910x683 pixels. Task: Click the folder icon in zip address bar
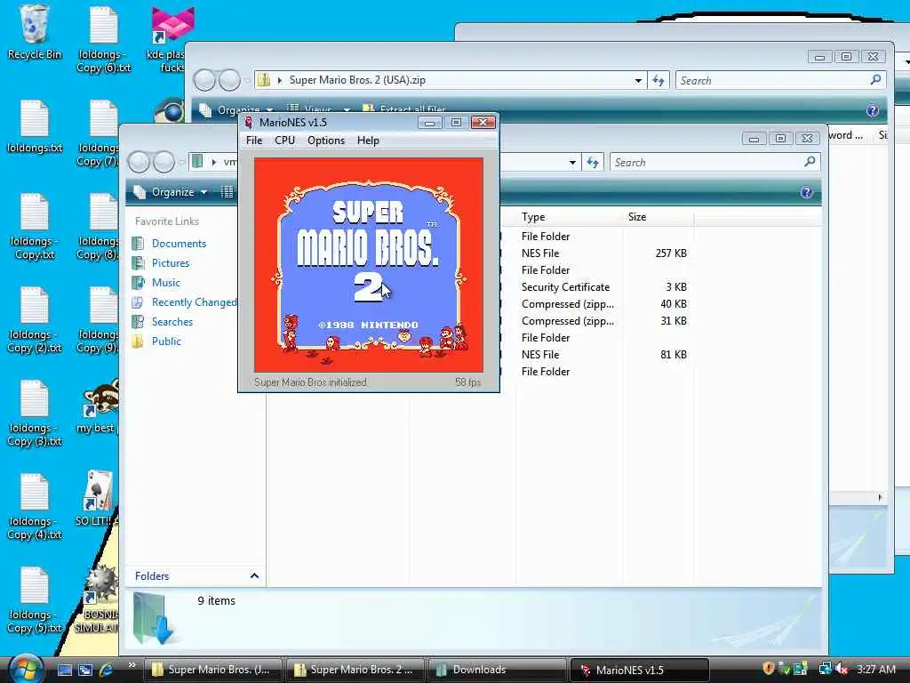coord(264,79)
